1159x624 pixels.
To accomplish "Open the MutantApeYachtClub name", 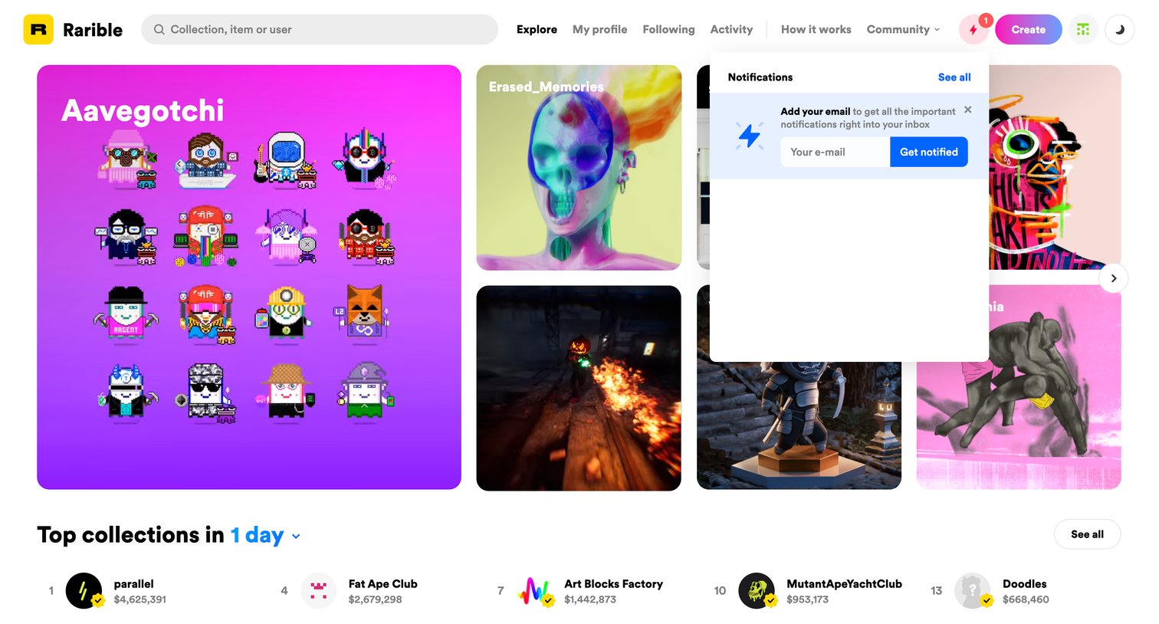I will tap(844, 584).
